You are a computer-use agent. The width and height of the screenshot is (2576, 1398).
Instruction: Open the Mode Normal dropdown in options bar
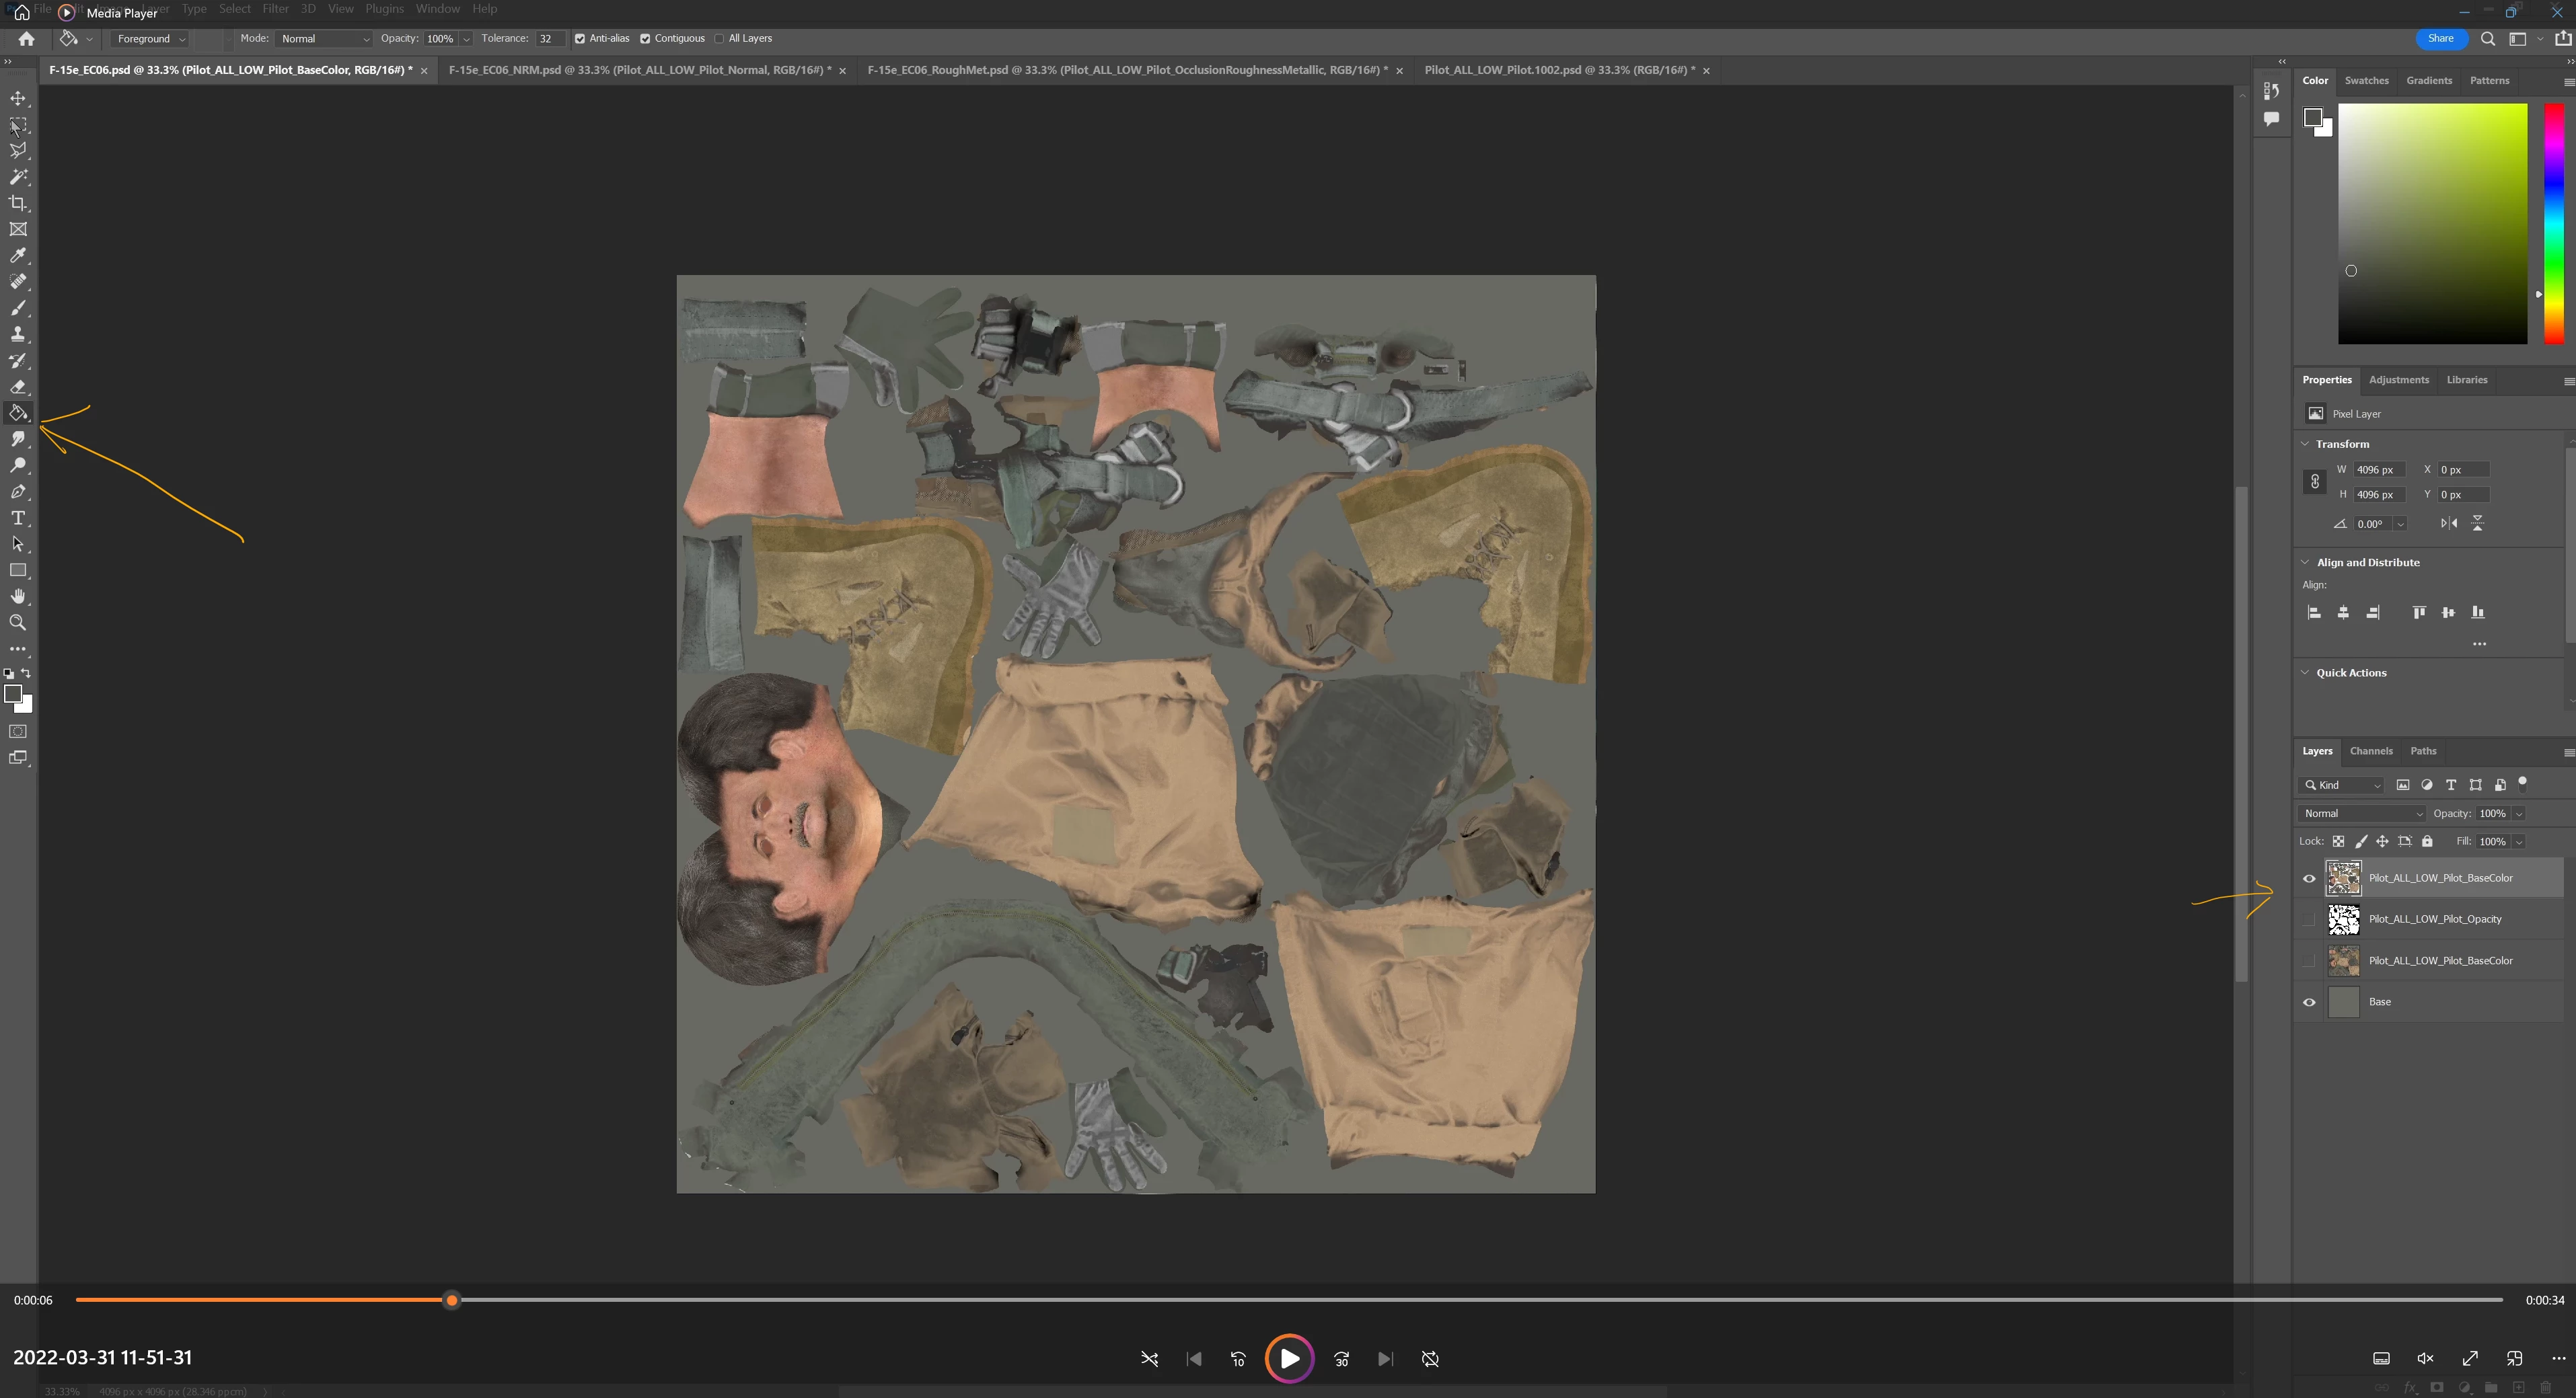point(324,39)
